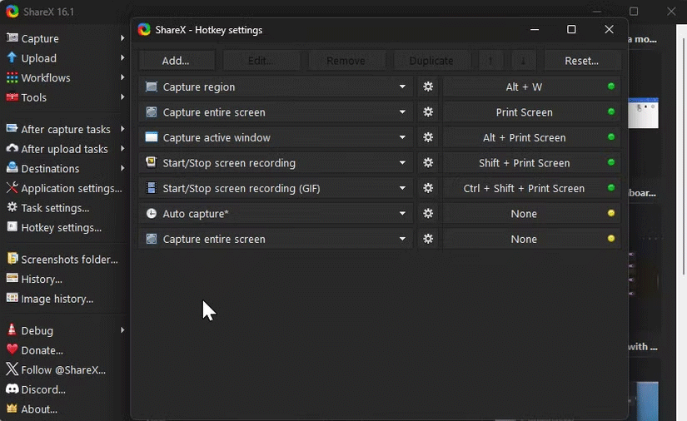Click gear icon for Start/Stop screen recording (GIF)
This screenshot has height=421, width=687.
pyautogui.click(x=428, y=188)
